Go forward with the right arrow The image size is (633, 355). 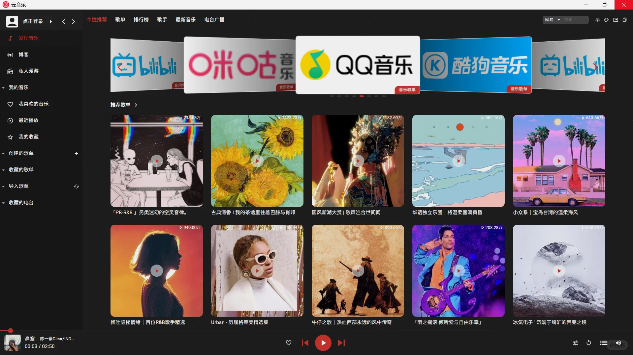tap(74, 22)
